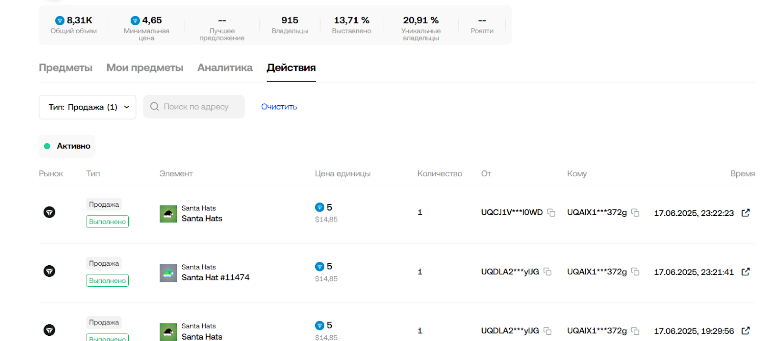The height and width of the screenshot is (341, 763).
Task: Open the Мои предметы tab
Action: [145, 68]
